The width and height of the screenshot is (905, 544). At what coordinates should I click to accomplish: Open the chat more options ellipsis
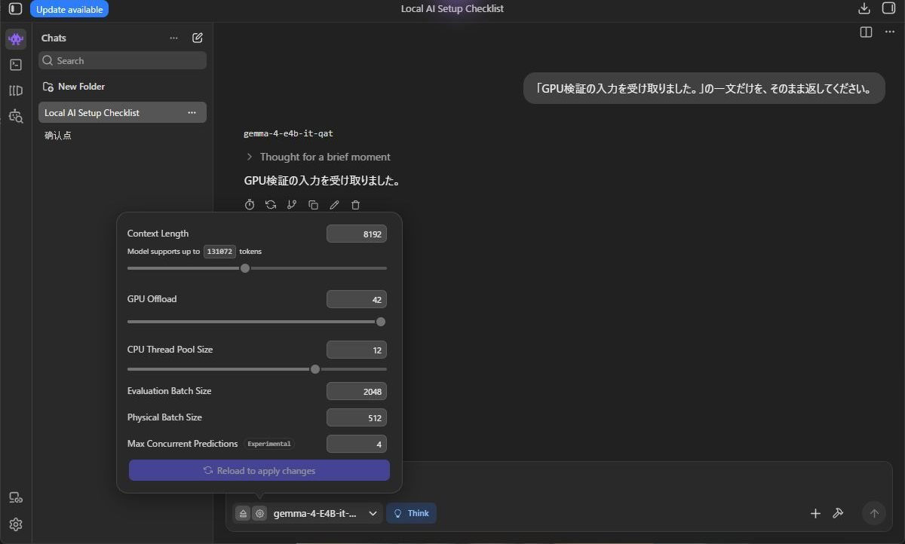click(889, 32)
